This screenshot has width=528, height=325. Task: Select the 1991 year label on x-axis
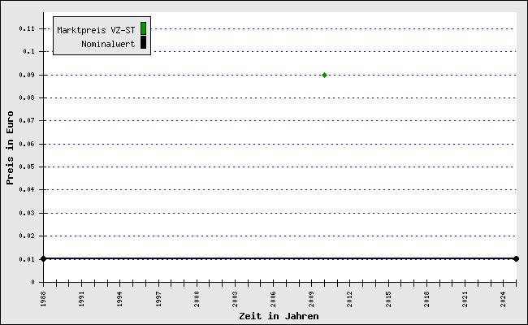click(81, 298)
